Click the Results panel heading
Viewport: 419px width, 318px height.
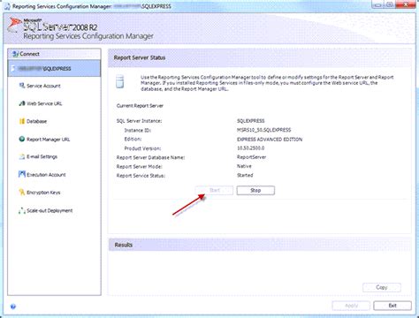click(x=124, y=245)
